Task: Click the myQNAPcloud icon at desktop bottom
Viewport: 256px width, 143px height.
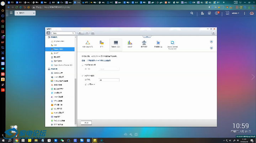Action: tap(126, 134)
